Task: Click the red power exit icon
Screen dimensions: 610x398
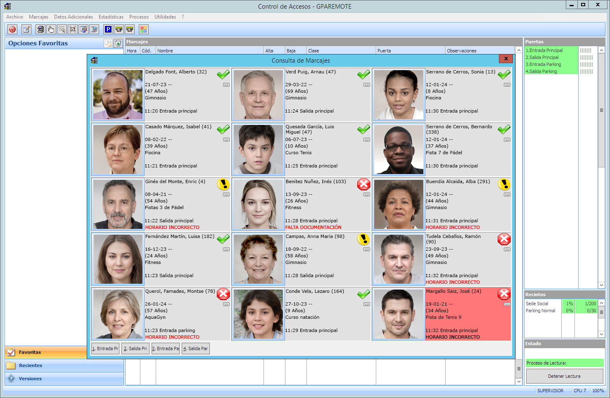Action: click(12, 29)
